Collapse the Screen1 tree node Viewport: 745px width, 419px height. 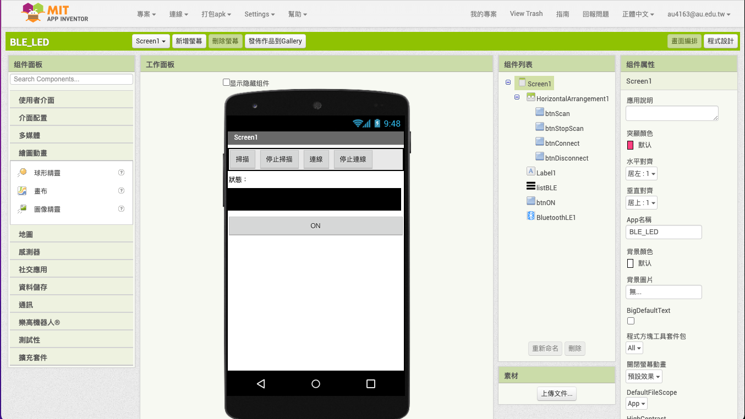pos(508,82)
